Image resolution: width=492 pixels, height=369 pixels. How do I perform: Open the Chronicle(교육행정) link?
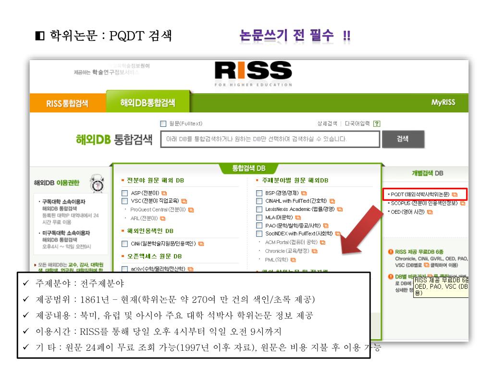pyautogui.click(x=287, y=251)
